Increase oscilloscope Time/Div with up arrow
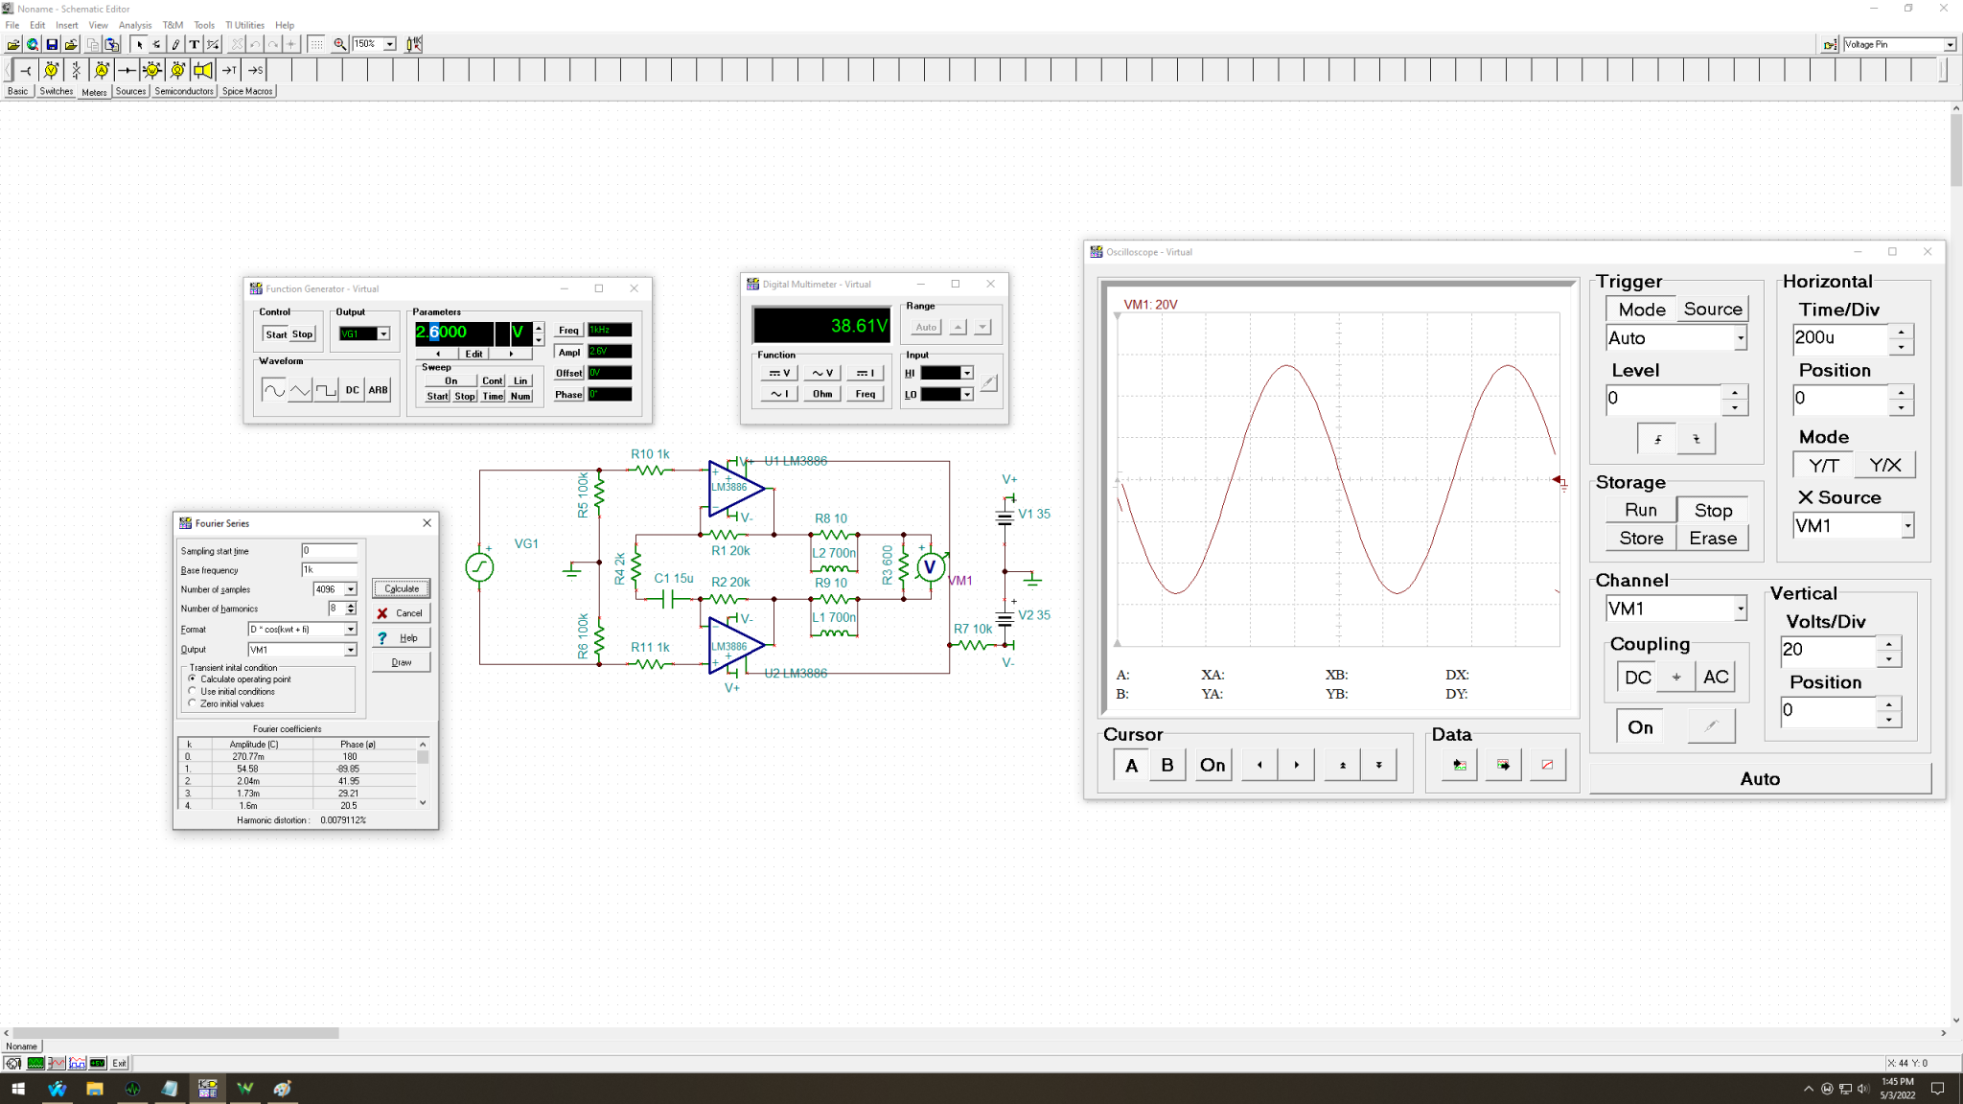Viewport: 1963px width, 1104px height. (1901, 332)
